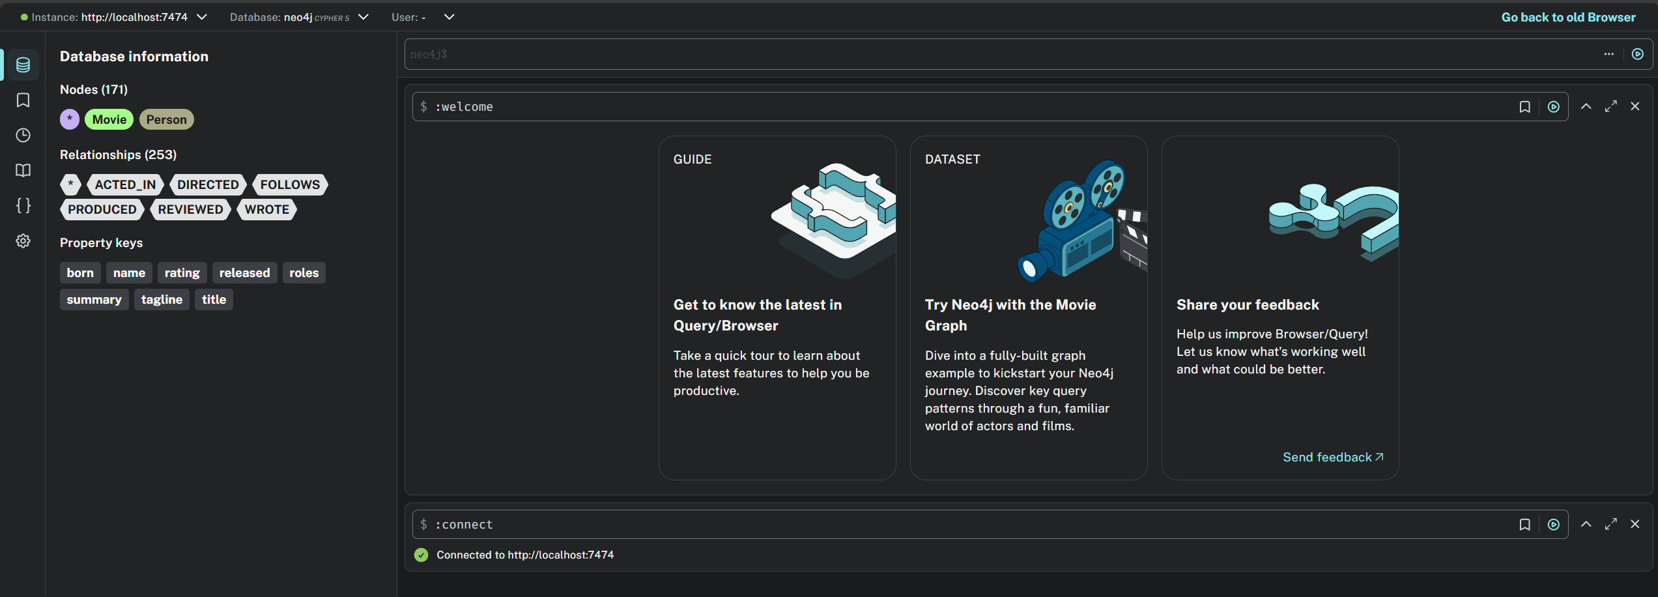
Task: Click the Share your feedback heading
Action: click(1248, 305)
